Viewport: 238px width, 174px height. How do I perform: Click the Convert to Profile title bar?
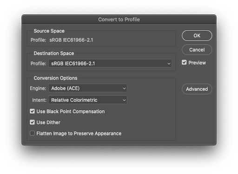[119, 20]
